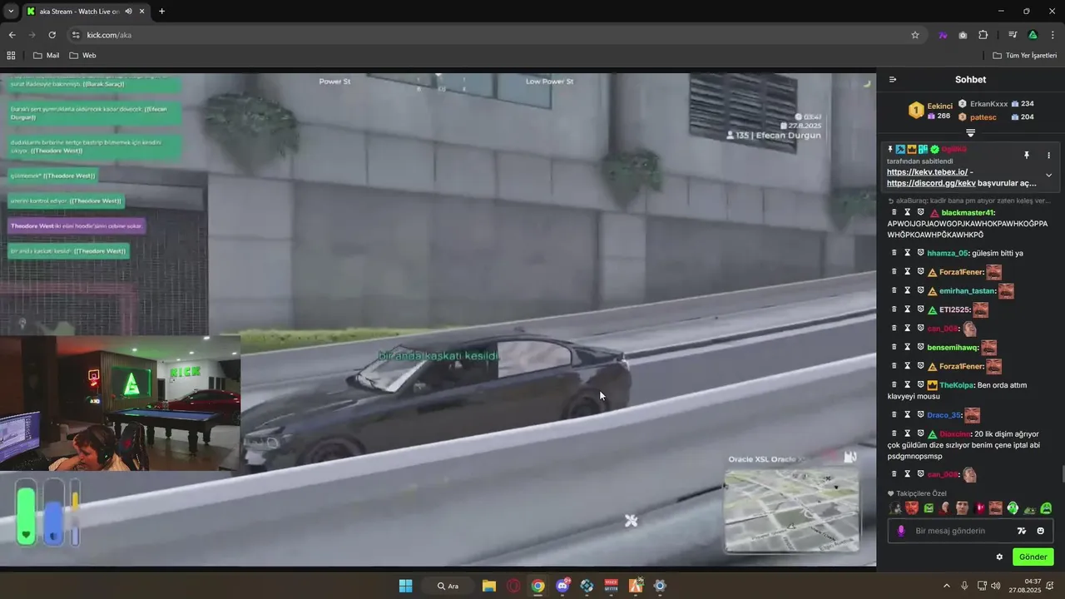This screenshot has height=599, width=1065.
Task: Expand the leaderboard below Eekinci
Action: [970, 133]
